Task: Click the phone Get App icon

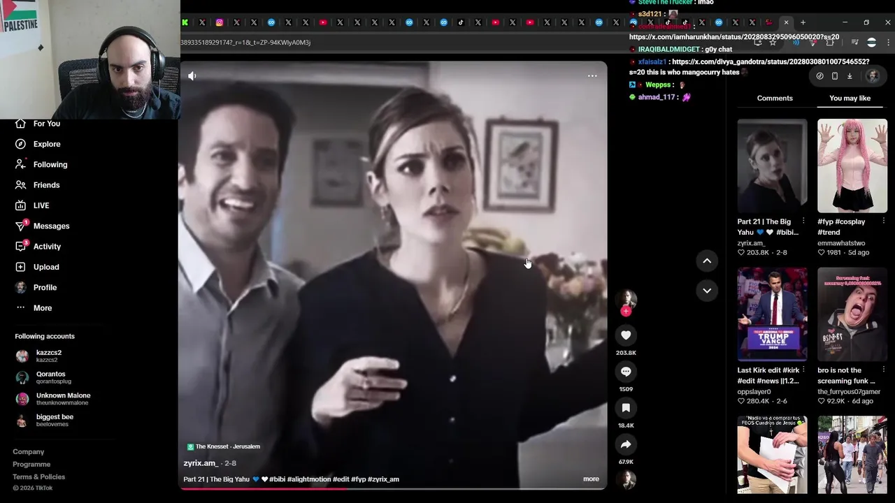Action: point(835,76)
